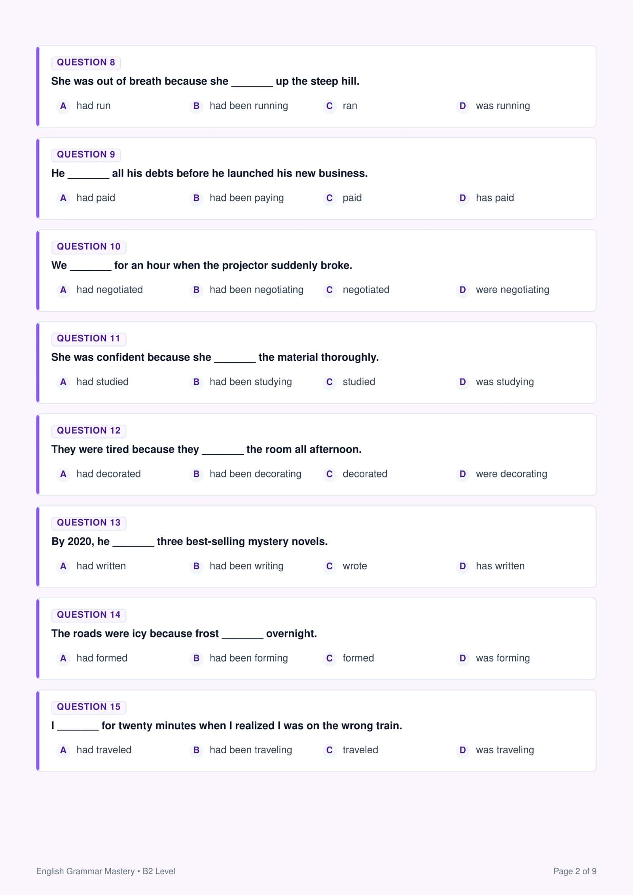Click the blank in 'By 2020, he' sentence

[133, 542]
